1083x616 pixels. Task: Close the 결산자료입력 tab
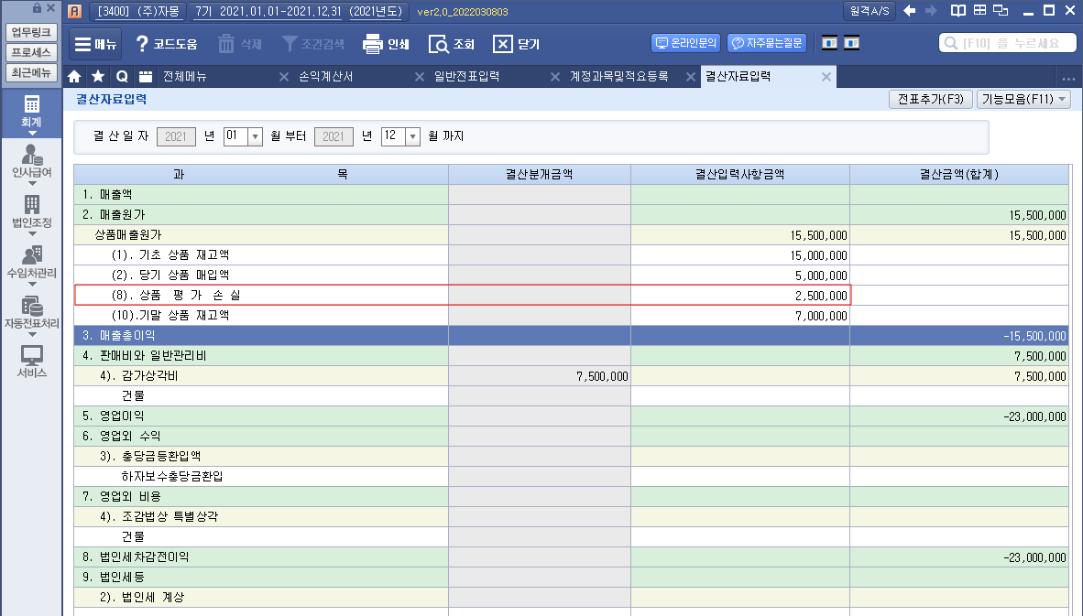point(826,77)
